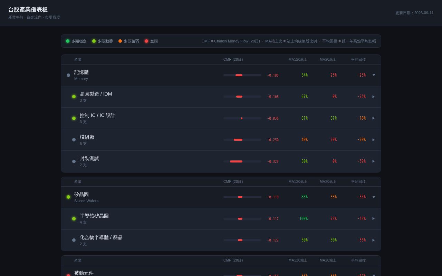
Task: Select the 化合物半導體 / 磊晶 row name
Action: pos(101,237)
